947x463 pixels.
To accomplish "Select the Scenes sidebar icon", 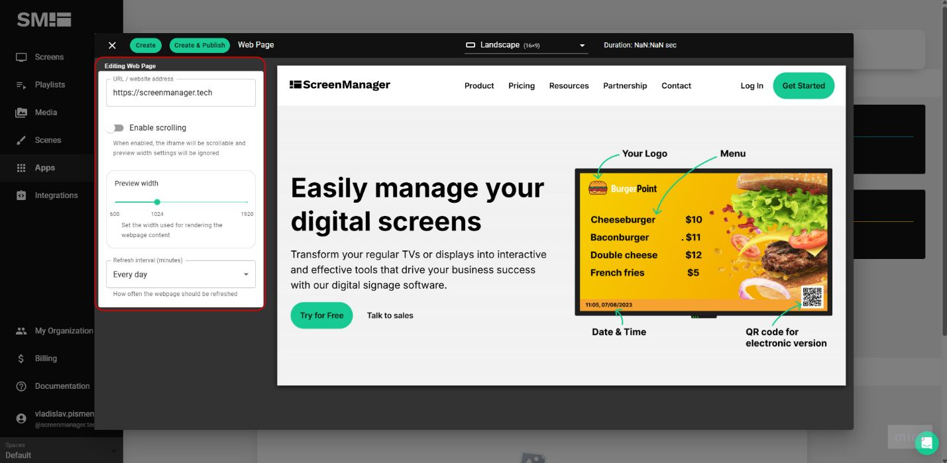I will pyautogui.click(x=22, y=140).
